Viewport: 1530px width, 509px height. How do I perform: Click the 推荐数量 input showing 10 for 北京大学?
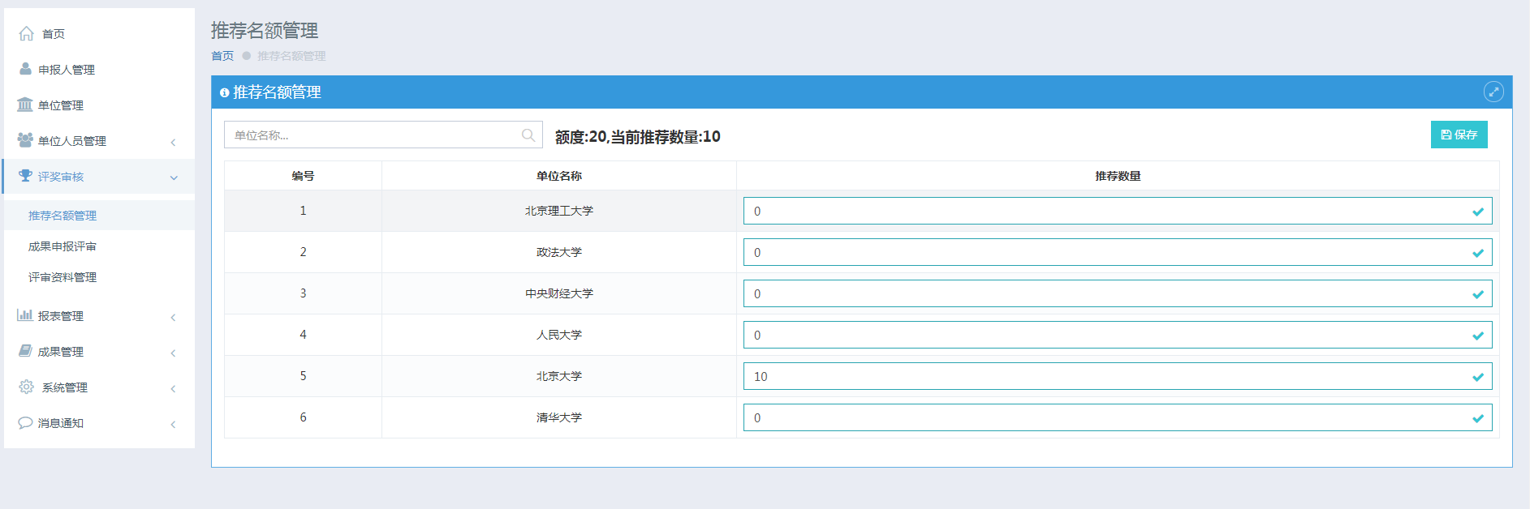click(1118, 376)
